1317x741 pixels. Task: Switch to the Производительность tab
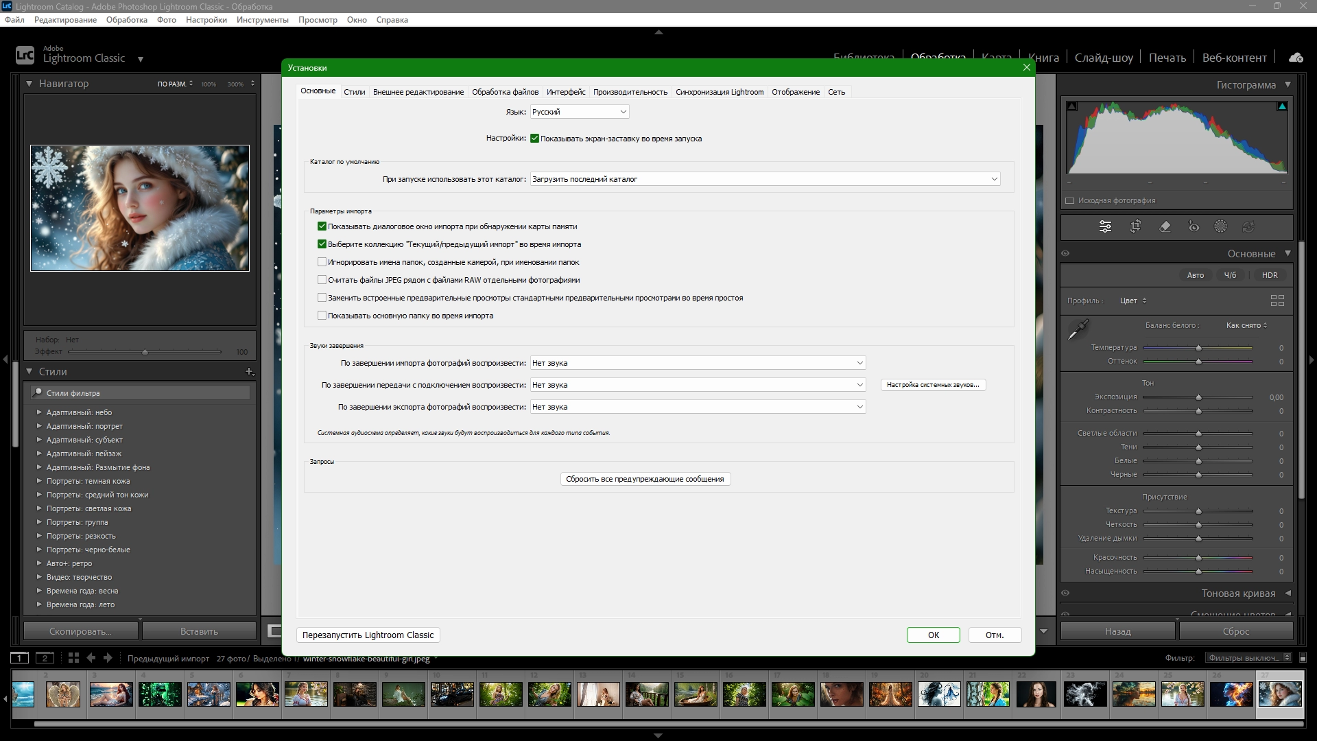pyautogui.click(x=630, y=92)
